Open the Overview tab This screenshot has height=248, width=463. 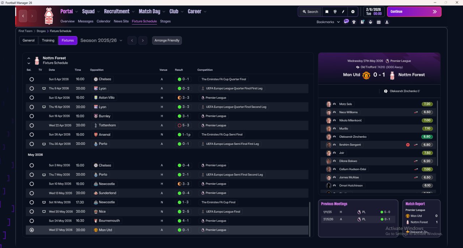pyautogui.click(x=68, y=21)
